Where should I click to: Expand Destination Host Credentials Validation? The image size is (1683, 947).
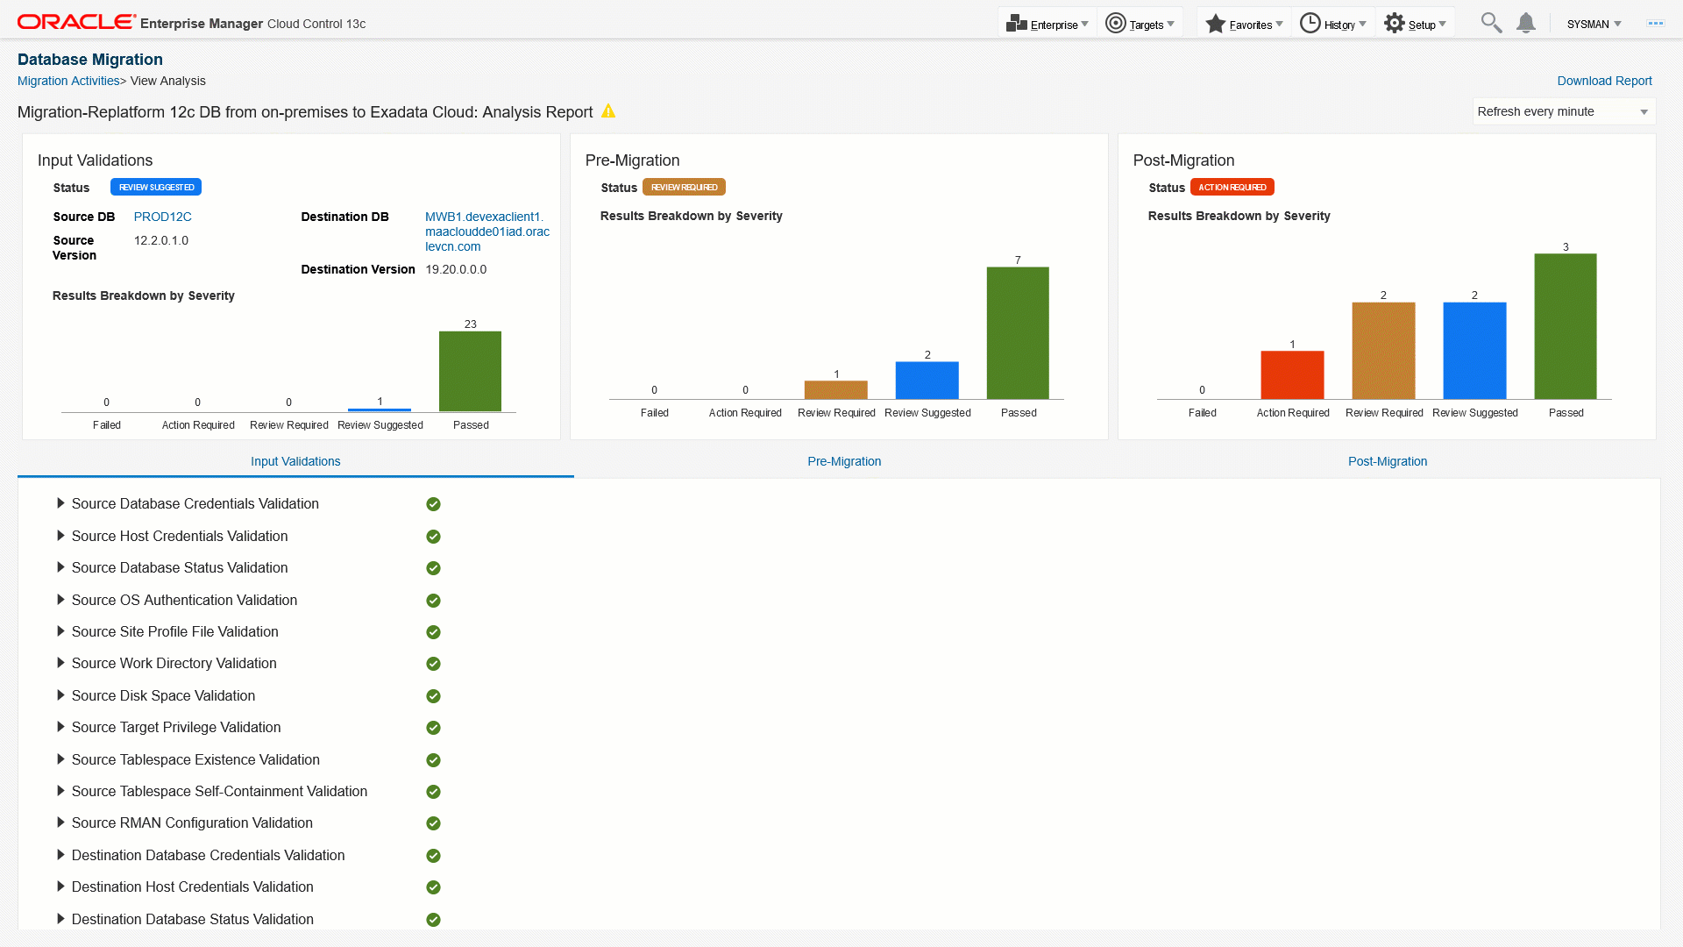60,886
